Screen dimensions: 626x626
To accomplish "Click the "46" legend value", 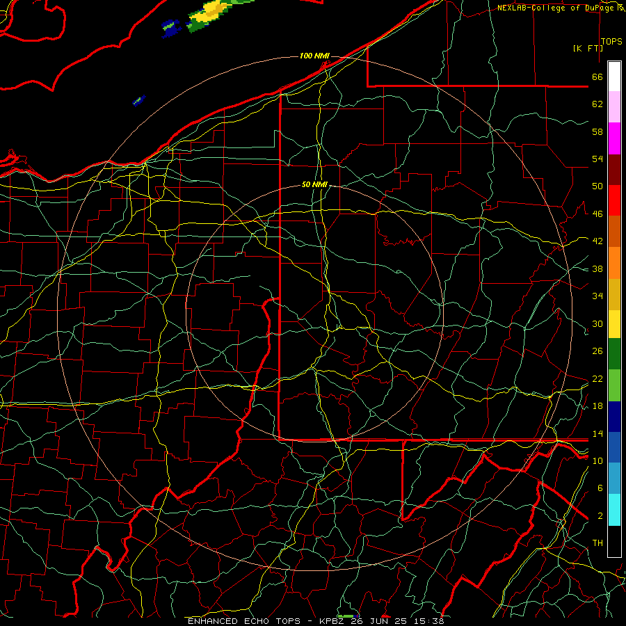I will tap(597, 214).
